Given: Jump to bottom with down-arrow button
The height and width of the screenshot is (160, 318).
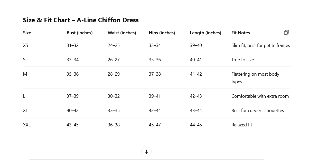Looking at the screenshot, I should 146,152.
